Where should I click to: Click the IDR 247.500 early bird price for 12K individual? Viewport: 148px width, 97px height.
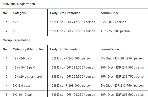[73, 22]
